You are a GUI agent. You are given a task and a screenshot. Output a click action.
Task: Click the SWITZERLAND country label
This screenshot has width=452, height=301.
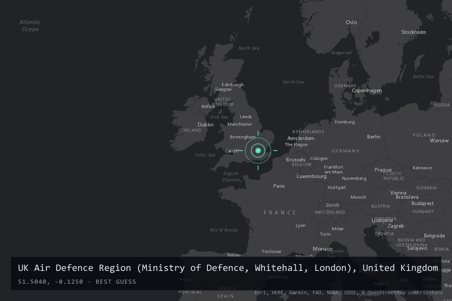(330, 212)
